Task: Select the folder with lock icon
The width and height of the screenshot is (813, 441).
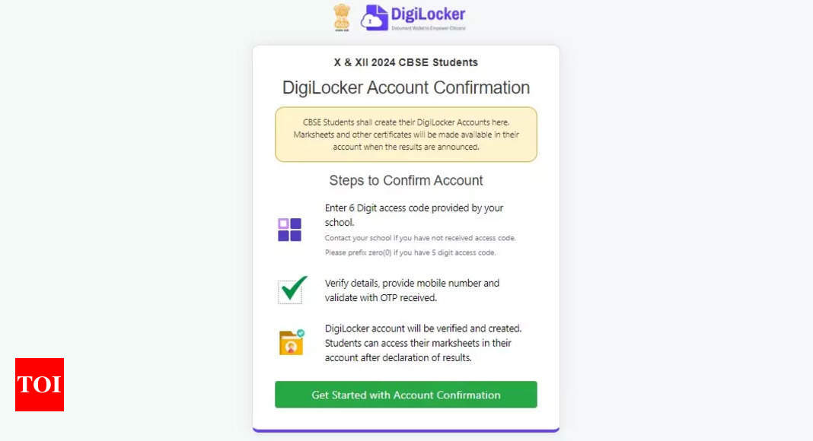Action: coord(290,344)
